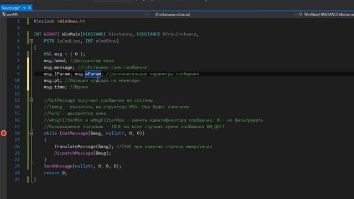Click the //GetMessage comment on line 13
Image resolution: width=354 pixels, height=199 pixels.
(98, 100)
